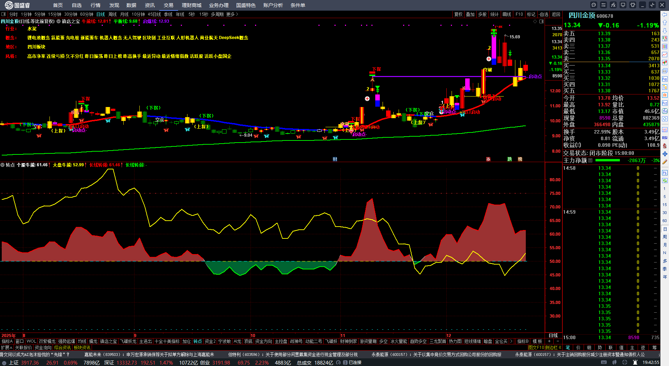The image size is (669, 366).
Task: Toggle the 扩展 extension panel
Action: coord(7,348)
